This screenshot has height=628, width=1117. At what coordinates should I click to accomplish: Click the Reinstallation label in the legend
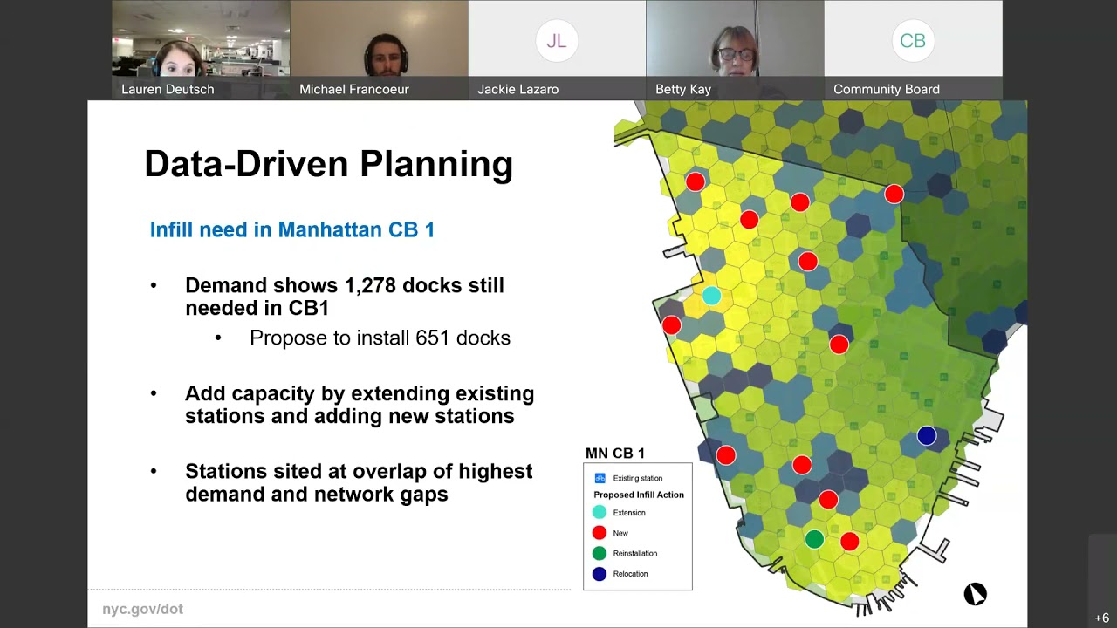click(635, 553)
